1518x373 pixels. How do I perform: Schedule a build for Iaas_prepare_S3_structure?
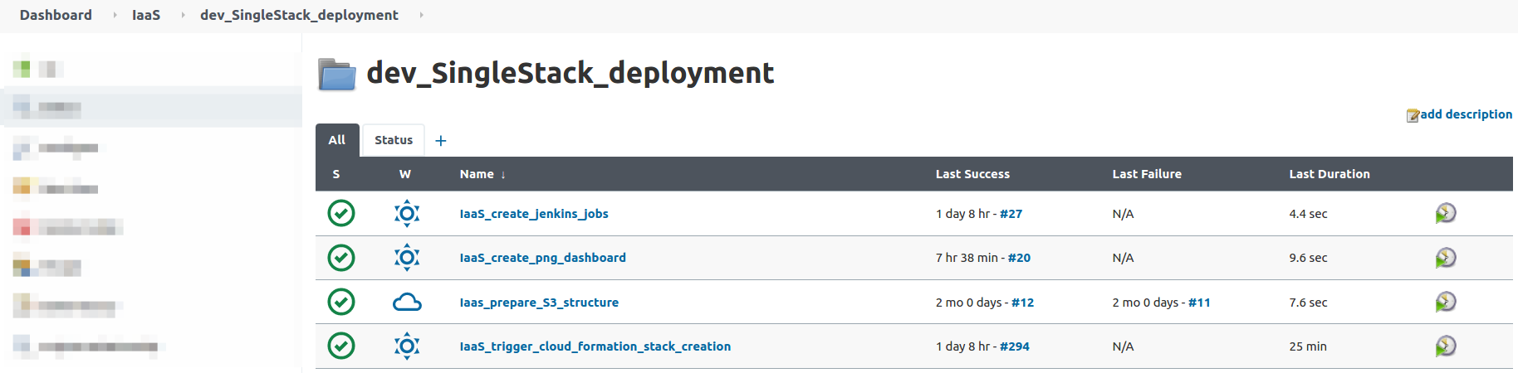(1445, 302)
